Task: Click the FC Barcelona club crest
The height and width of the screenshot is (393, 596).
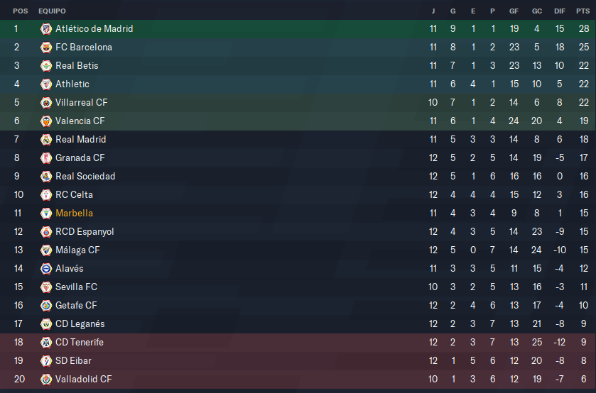Action: (46, 48)
